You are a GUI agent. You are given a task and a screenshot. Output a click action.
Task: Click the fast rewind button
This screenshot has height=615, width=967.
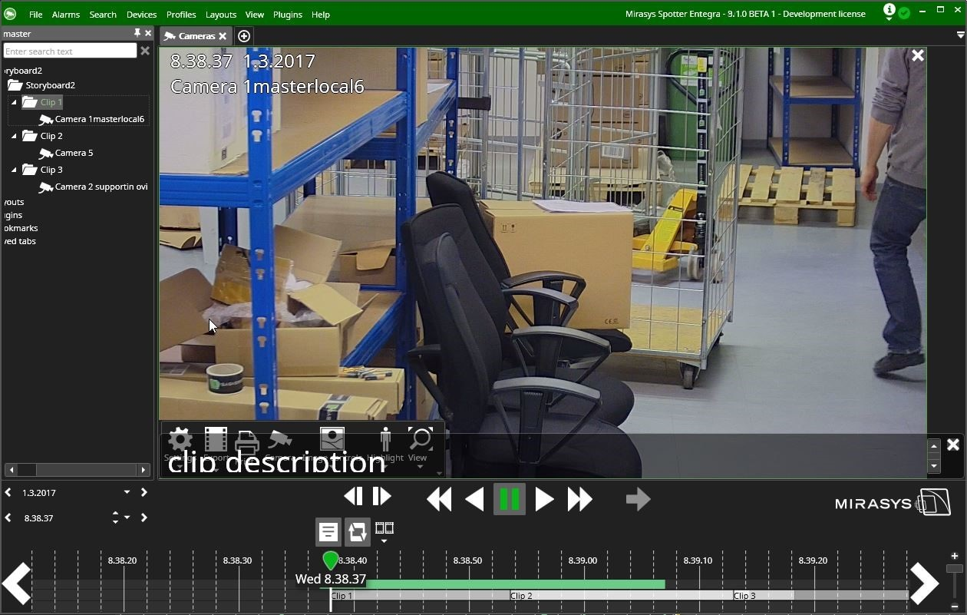tap(439, 499)
